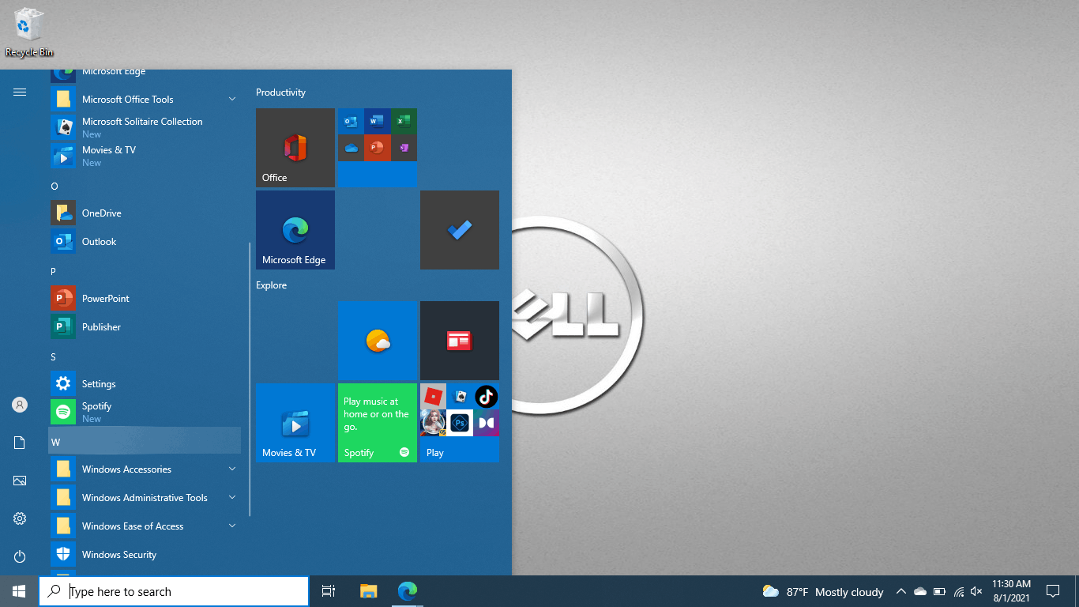Launch Spotify from the app list

click(x=145, y=413)
